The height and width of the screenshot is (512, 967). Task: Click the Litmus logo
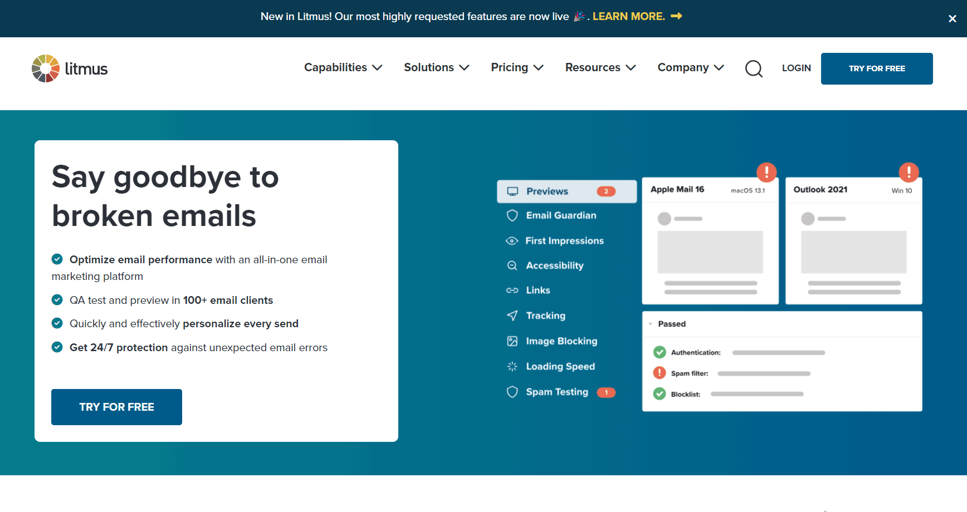[x=70, y=68]
